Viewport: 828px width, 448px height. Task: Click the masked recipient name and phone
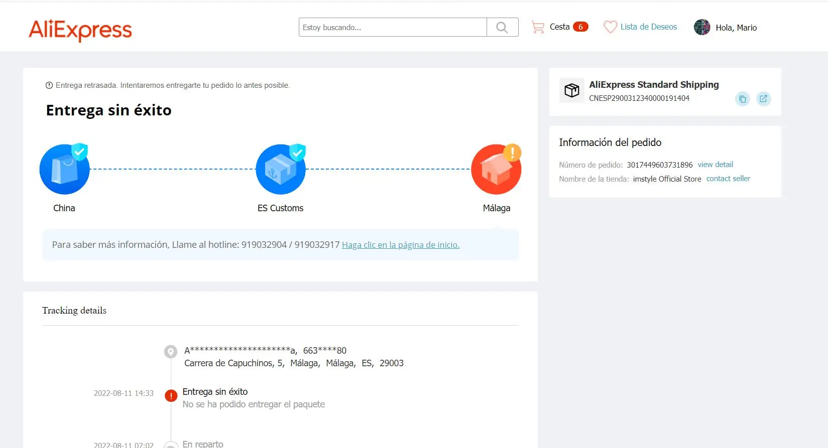click(x=265, y=351)
